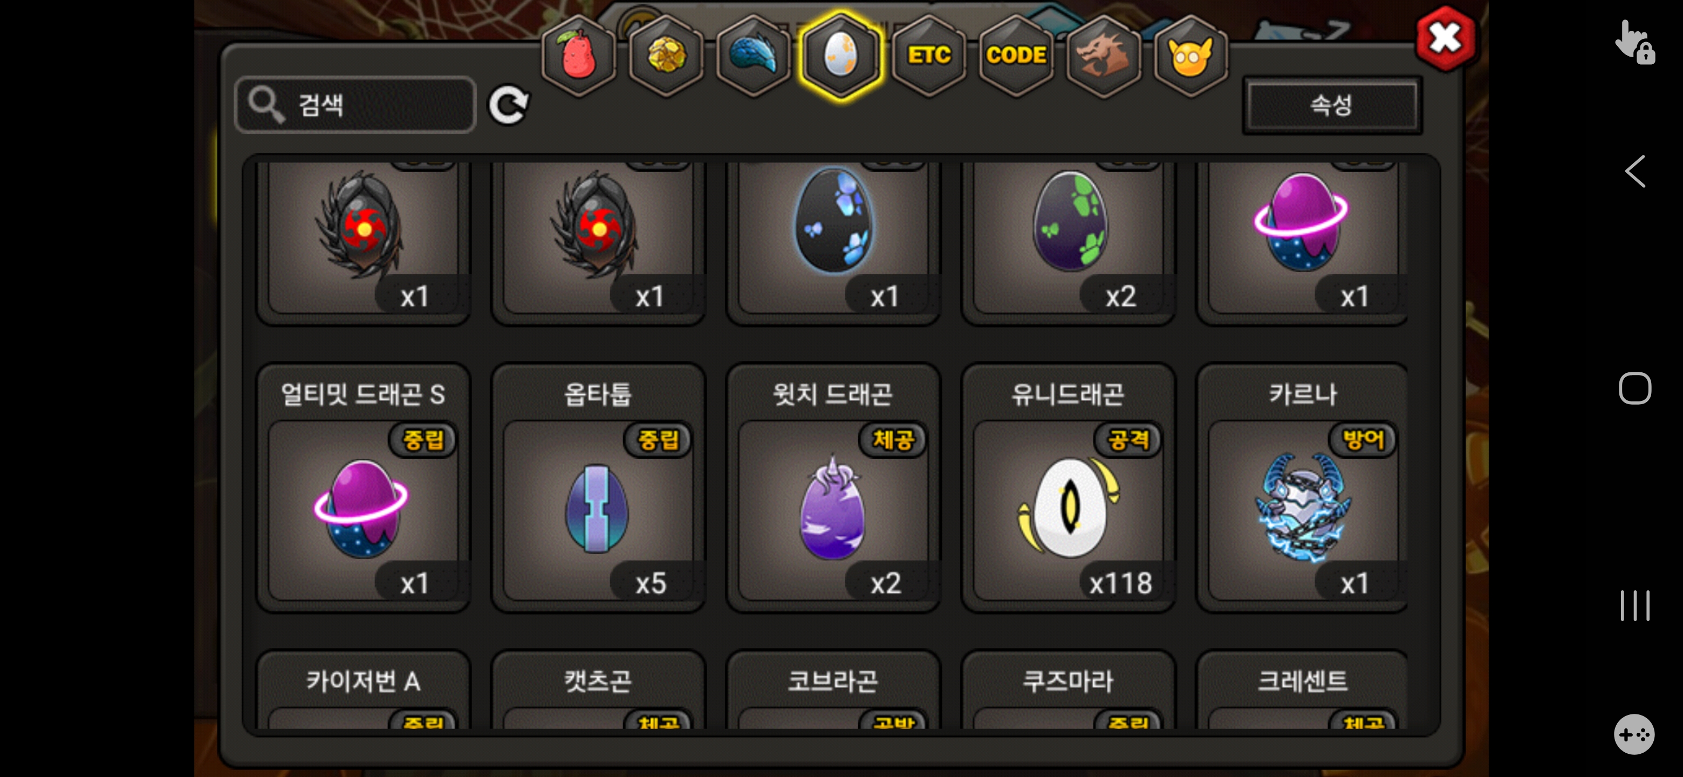Toggle the touch lock icon
This screenshot has width=1683, height=777.
[1634, 42]
